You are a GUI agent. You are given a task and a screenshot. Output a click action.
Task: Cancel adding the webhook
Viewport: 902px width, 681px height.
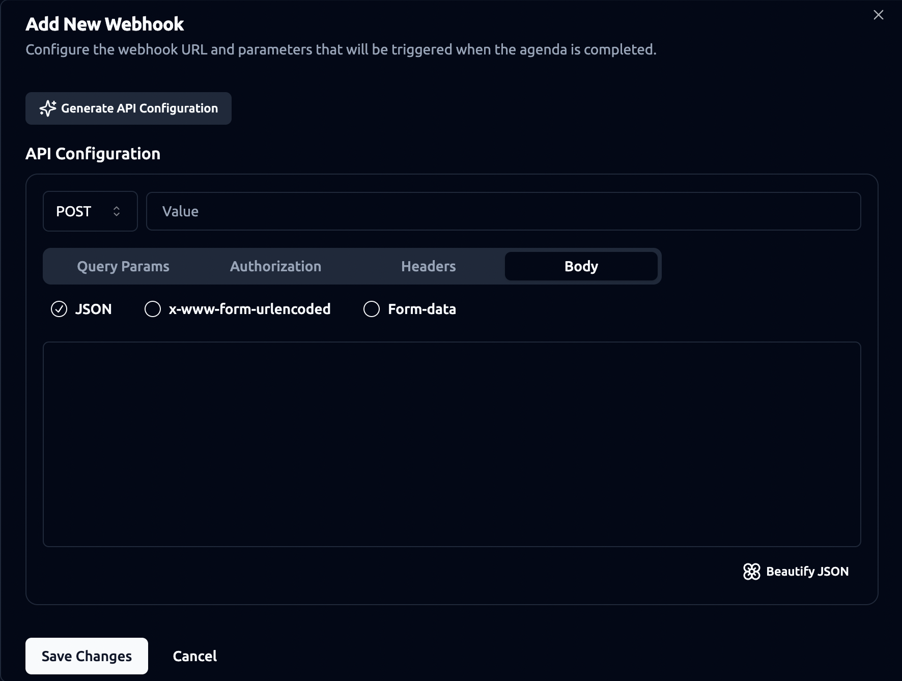pyautogui.click(x=195, y=656)
